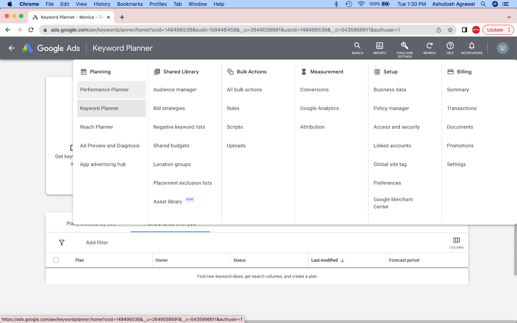Open Negative keyword lists

[x=179, y=127]
